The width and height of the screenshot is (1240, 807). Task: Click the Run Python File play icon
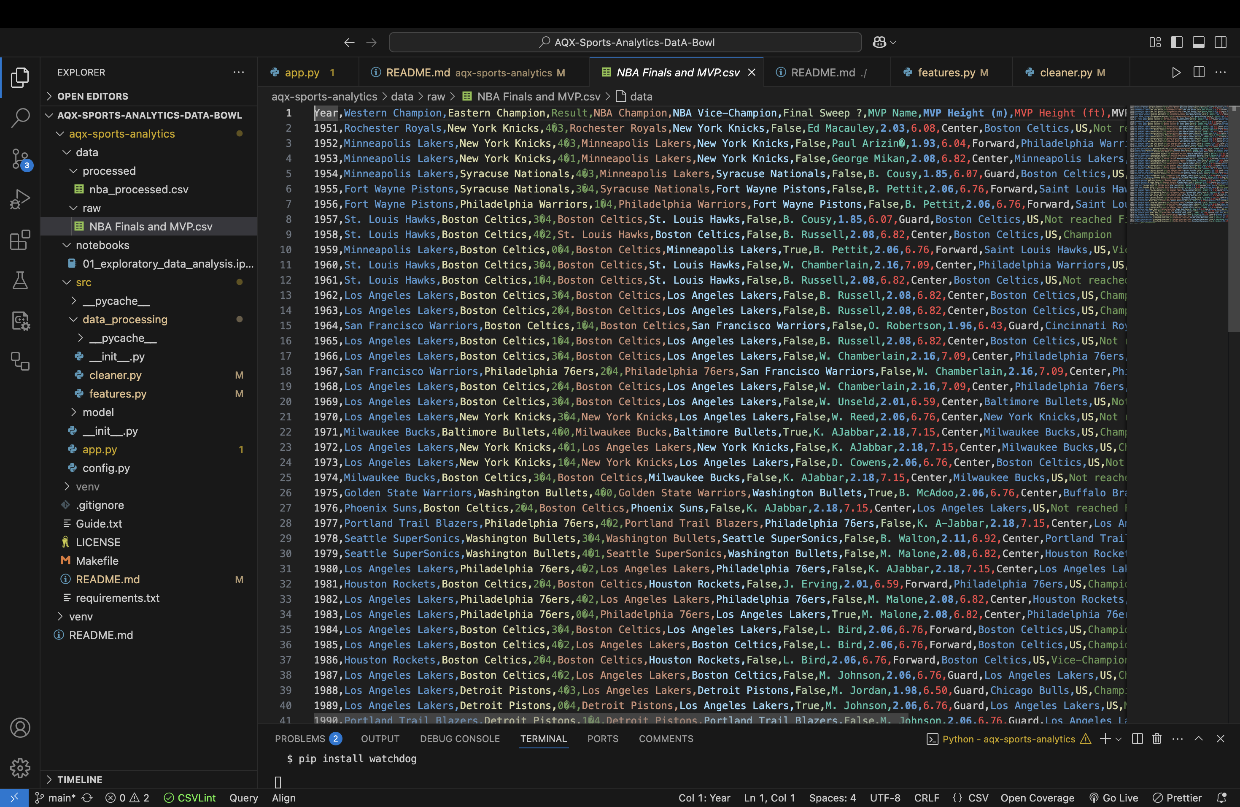tap(1176, 73)
